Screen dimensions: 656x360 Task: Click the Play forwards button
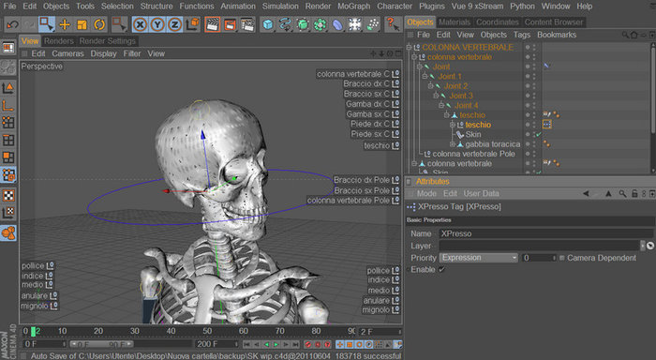[x=276, y=344]
